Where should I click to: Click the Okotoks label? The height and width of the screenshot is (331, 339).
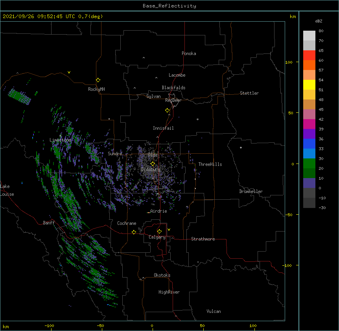click(162, 275)
